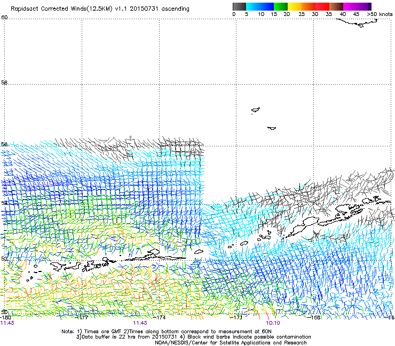Click the green 15-20 knots legend segment

point(281,6)
